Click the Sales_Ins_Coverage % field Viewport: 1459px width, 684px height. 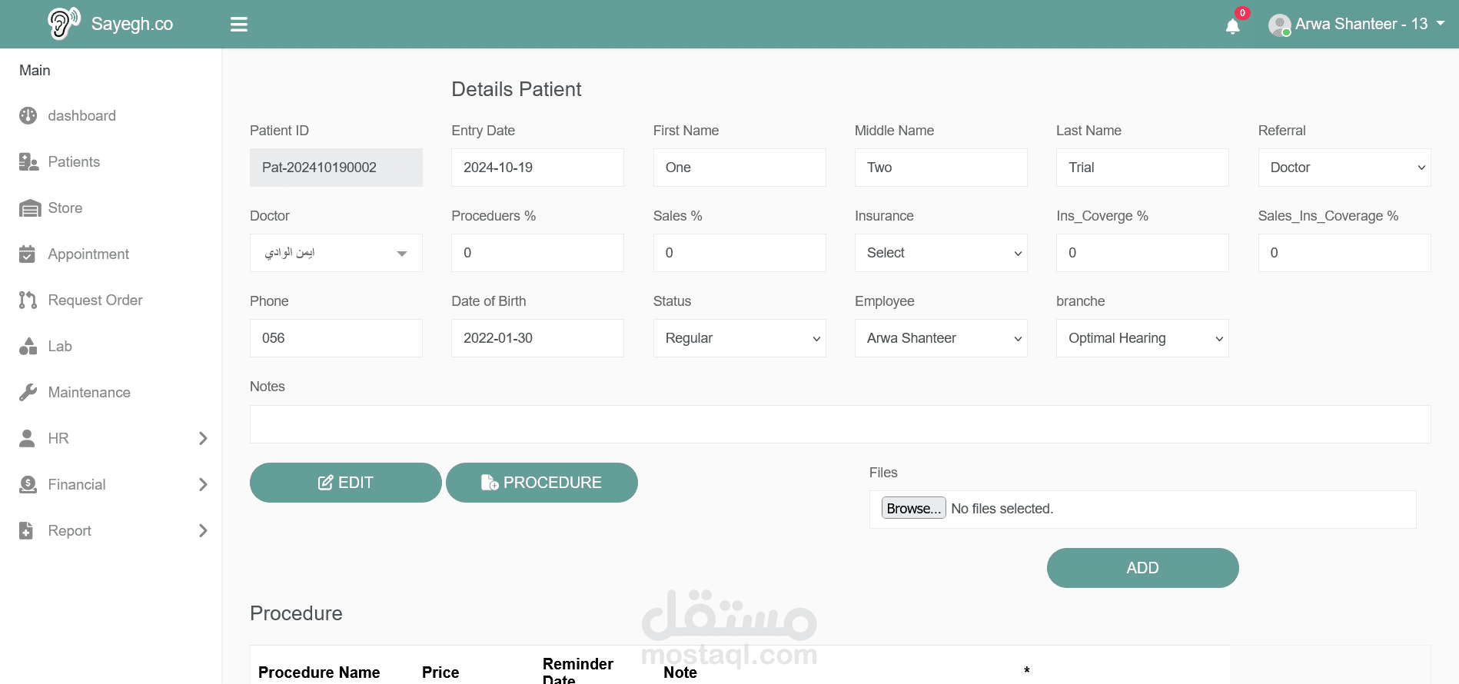(1344, 253)
